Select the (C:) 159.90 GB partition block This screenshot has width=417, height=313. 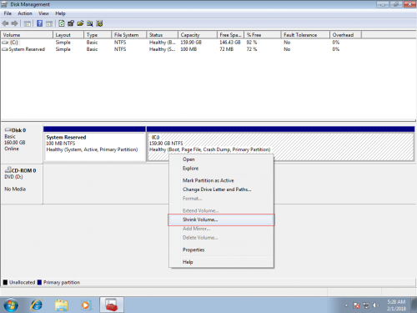click(x=280, y=144)
